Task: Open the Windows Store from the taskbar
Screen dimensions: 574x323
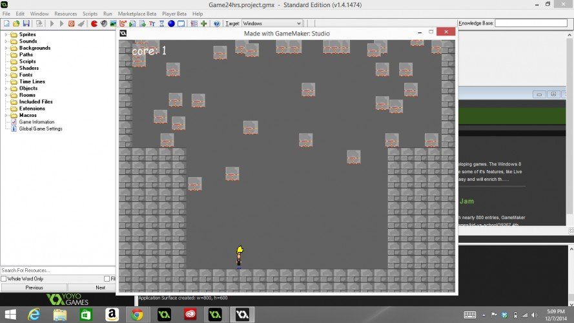Action: point(86,315)
